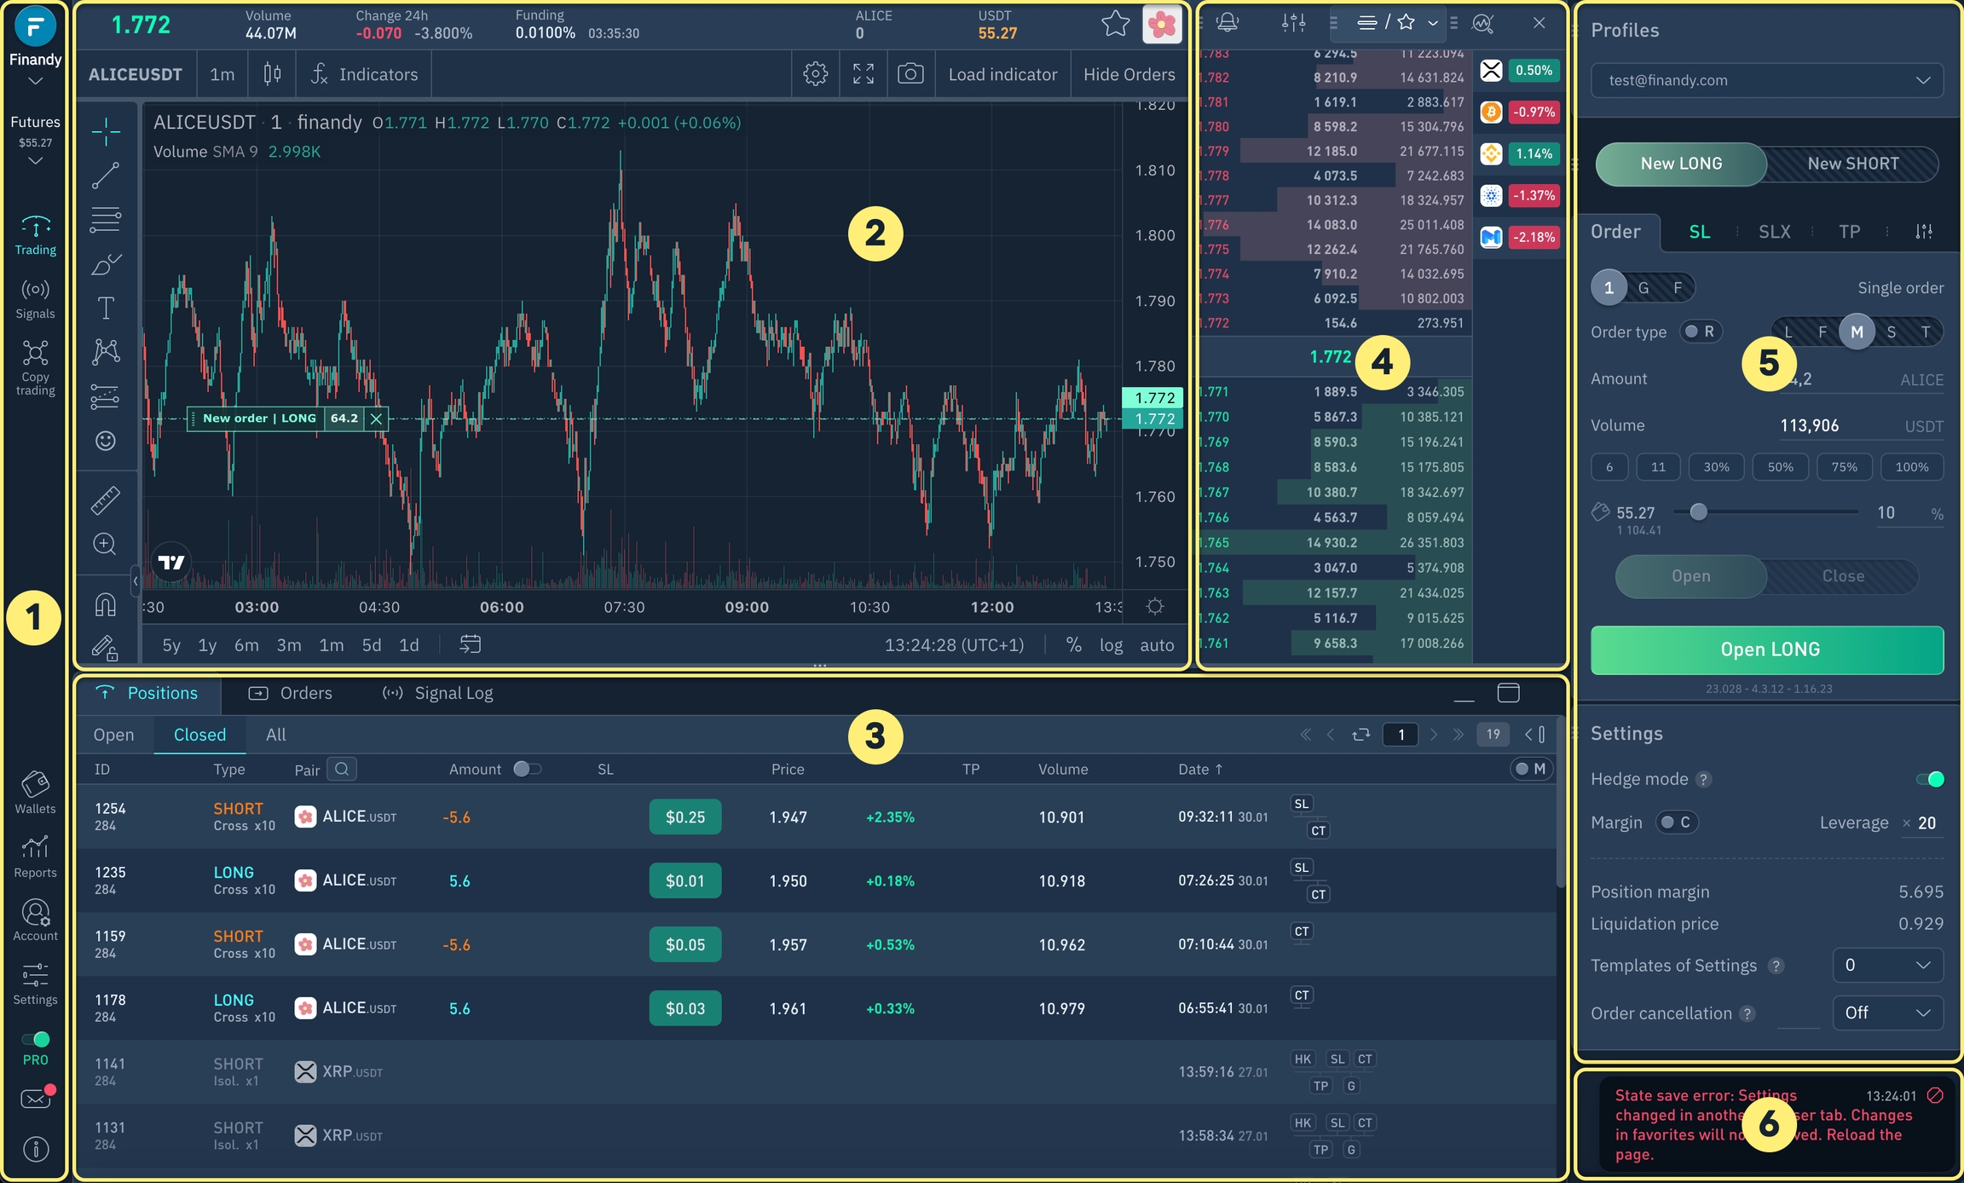Image resolution: width=1964 pixels, height=1183 pixels.
Task: Enter fullscreen chart mode
Action: 864,74
